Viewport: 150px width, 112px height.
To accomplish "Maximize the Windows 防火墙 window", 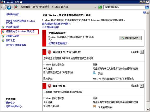I will tap(144, 2).
